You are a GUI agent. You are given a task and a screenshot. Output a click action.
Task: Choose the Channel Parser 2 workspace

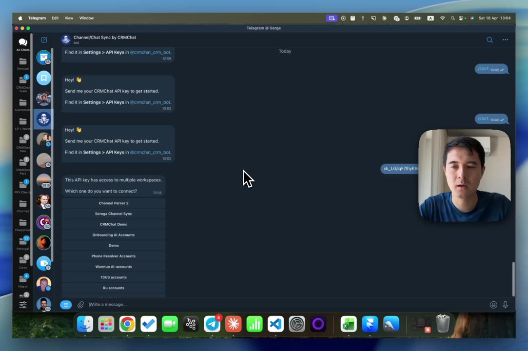click(x=114, y=203)
